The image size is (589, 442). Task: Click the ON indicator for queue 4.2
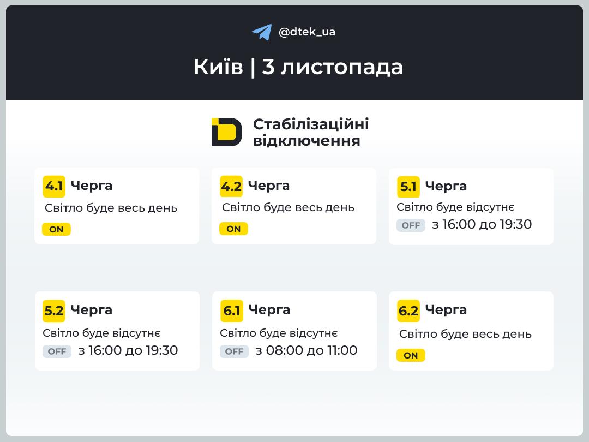pyautogui.click(x=233, y=229)
